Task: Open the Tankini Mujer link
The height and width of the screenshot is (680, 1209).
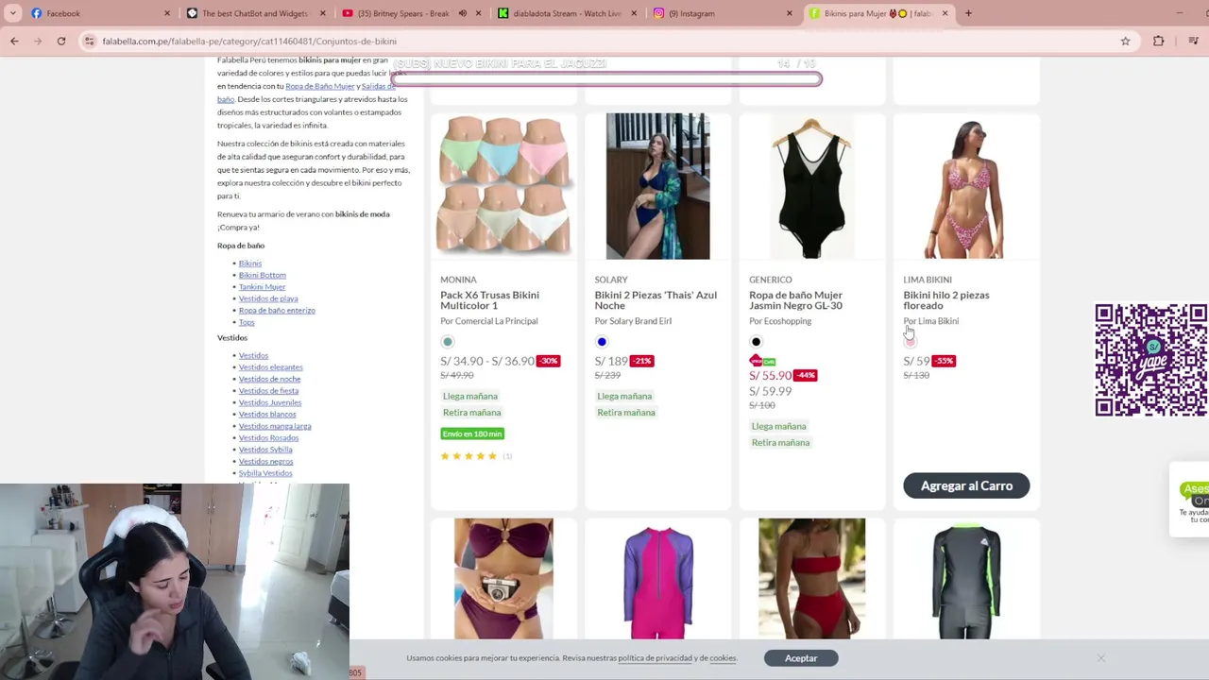Action: pos(262,287)
